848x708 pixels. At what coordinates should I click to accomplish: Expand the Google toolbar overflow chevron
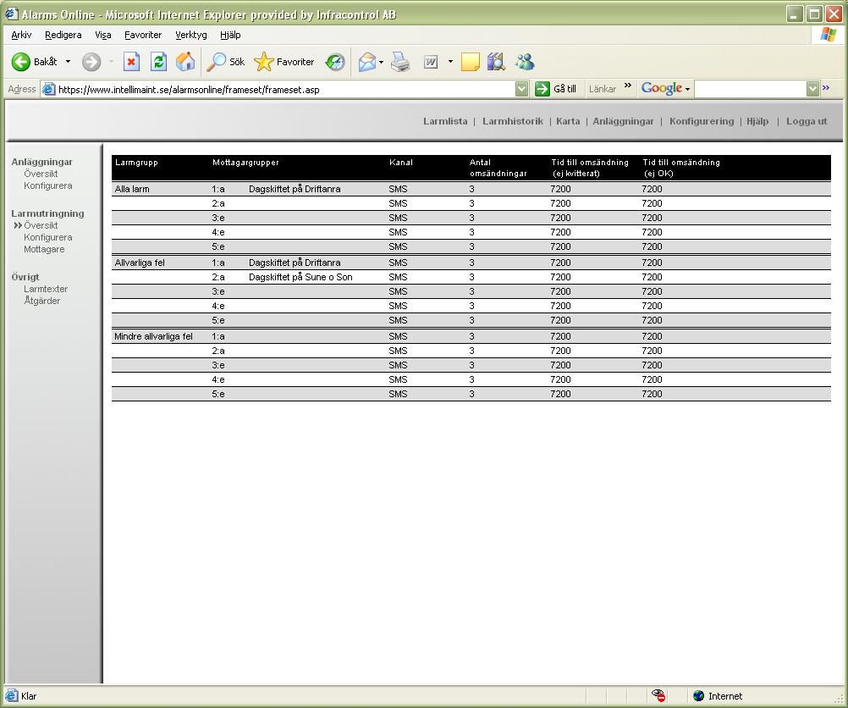826,88
